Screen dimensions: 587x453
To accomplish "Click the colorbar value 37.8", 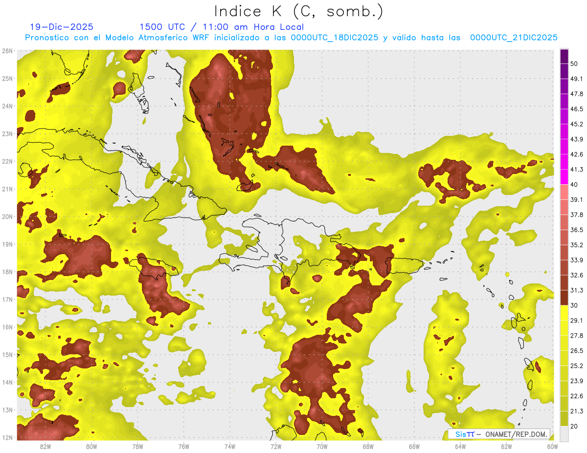I will [x=576, y=215].
